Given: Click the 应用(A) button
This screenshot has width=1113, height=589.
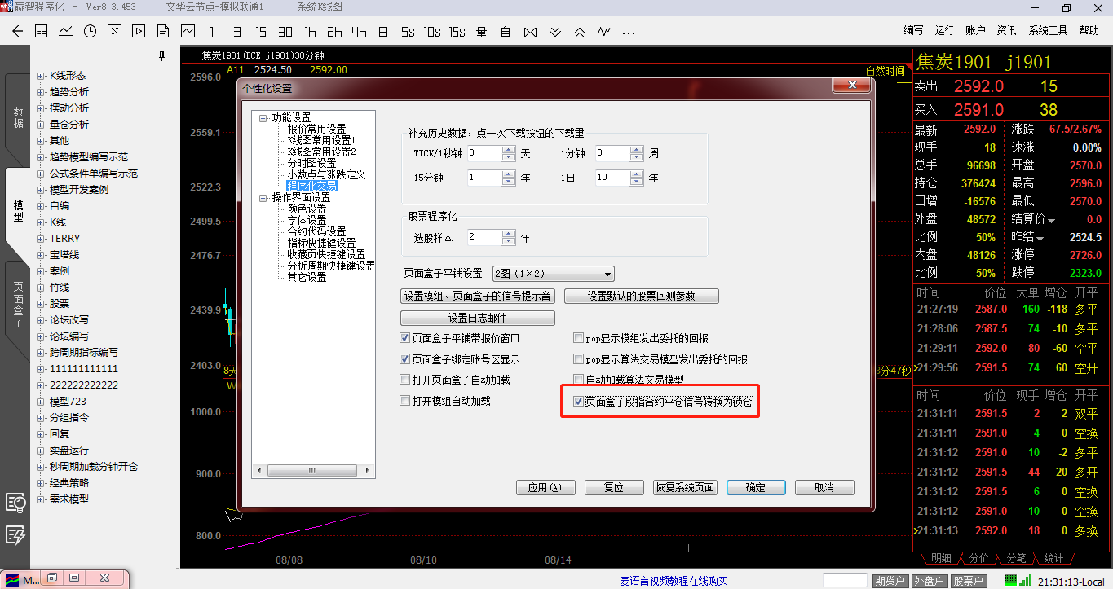Looking at the screenshot, I should pos(546,487).
